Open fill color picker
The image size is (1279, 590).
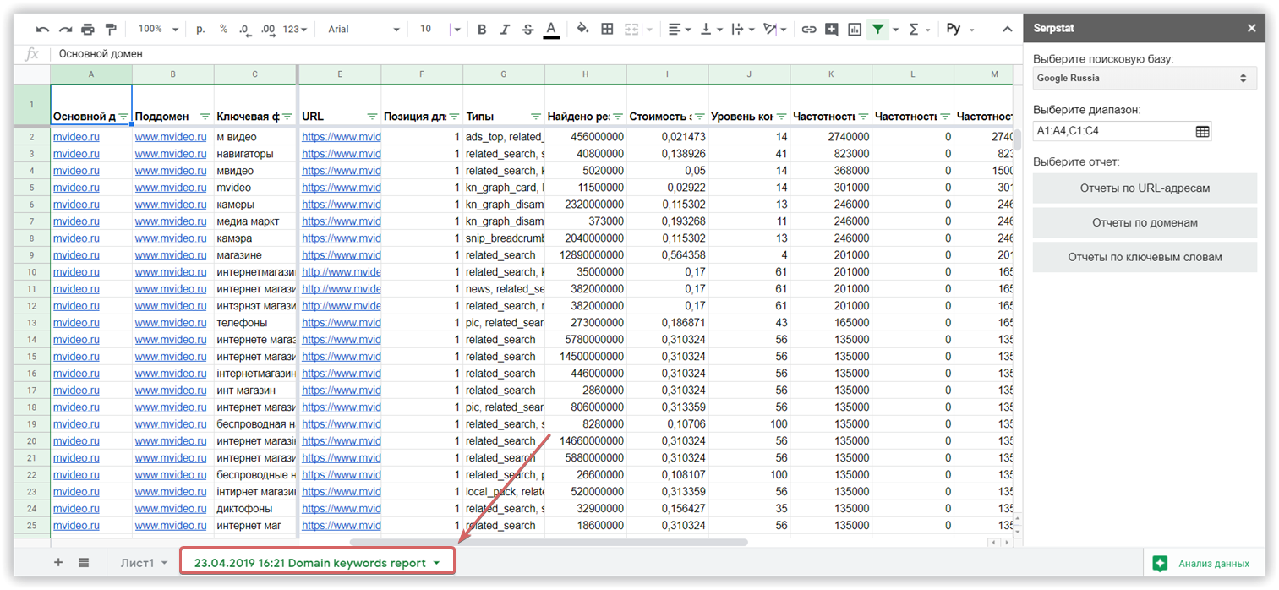click(582, 30)
